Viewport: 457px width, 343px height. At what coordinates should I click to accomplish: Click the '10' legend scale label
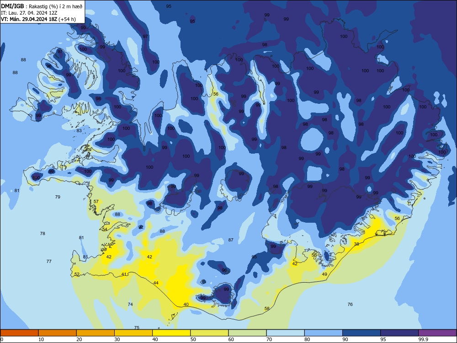pos(41,339)
